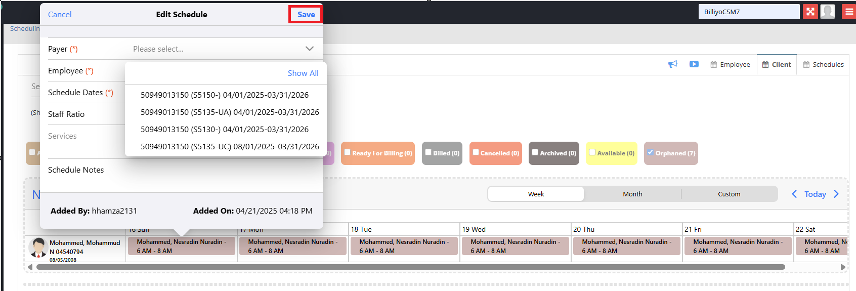Click the BilliyoCSM7 search field
This screenshot has width=856, height=291.
coord(749,12)
